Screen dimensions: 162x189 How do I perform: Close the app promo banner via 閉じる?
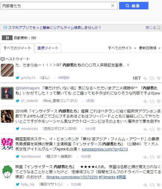click(153, 28)
